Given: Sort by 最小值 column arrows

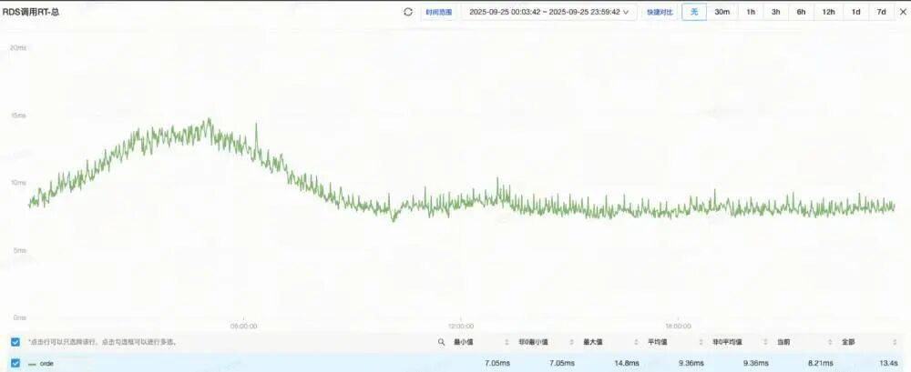Looking at the screenshot, I should pyautogui.click(x=508, y=342).
